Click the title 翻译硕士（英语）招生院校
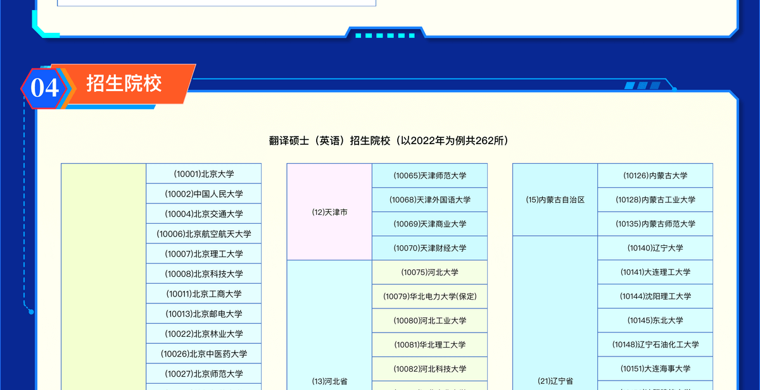Viewport: 760px width, 390px height. pyautogui.click(x=389, y=140)
